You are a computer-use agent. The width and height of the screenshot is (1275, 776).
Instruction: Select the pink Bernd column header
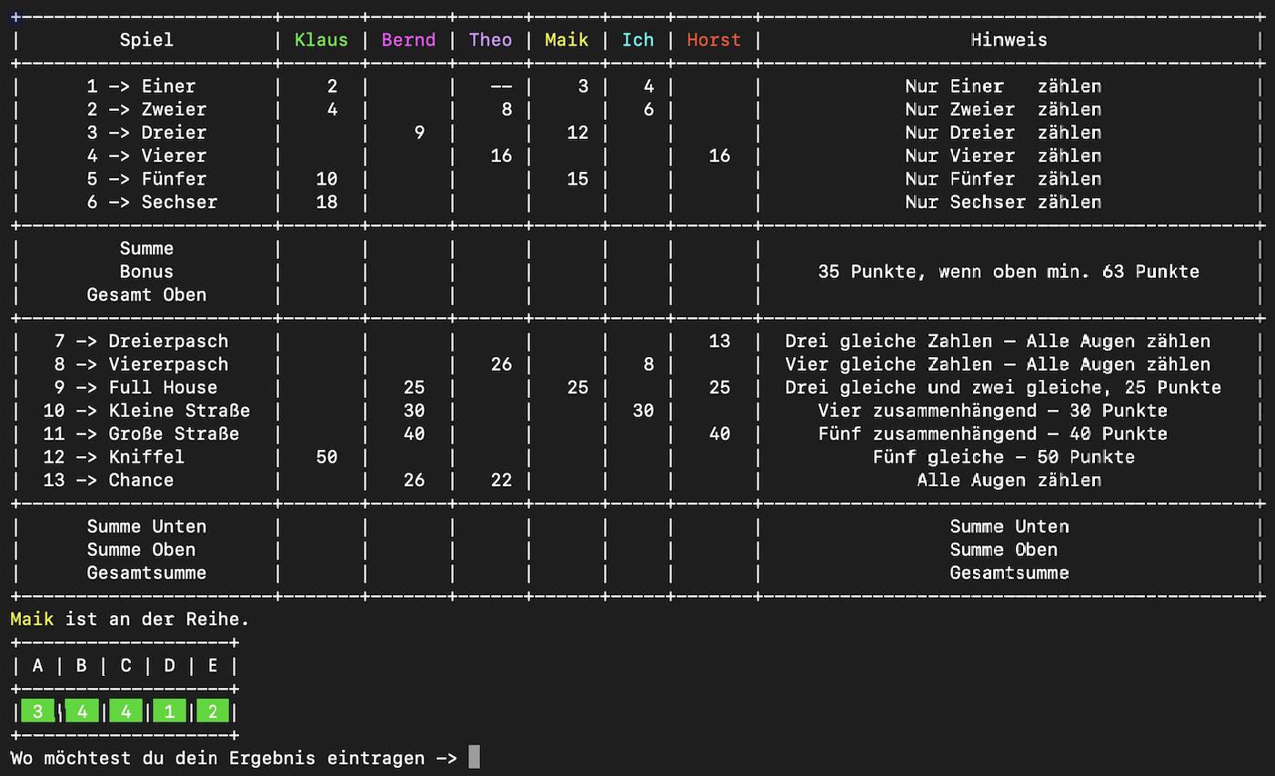click(408, 40)
